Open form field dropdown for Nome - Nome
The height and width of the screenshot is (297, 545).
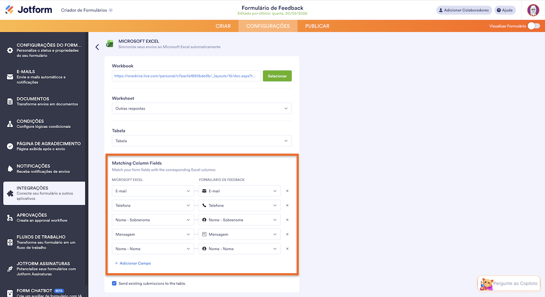(239, 249)
